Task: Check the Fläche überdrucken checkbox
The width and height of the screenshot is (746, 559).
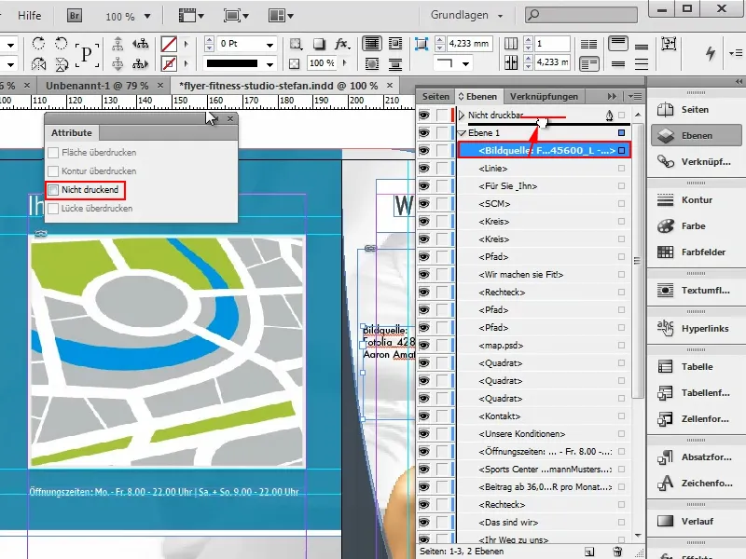Action: click(x=53, y=153)
